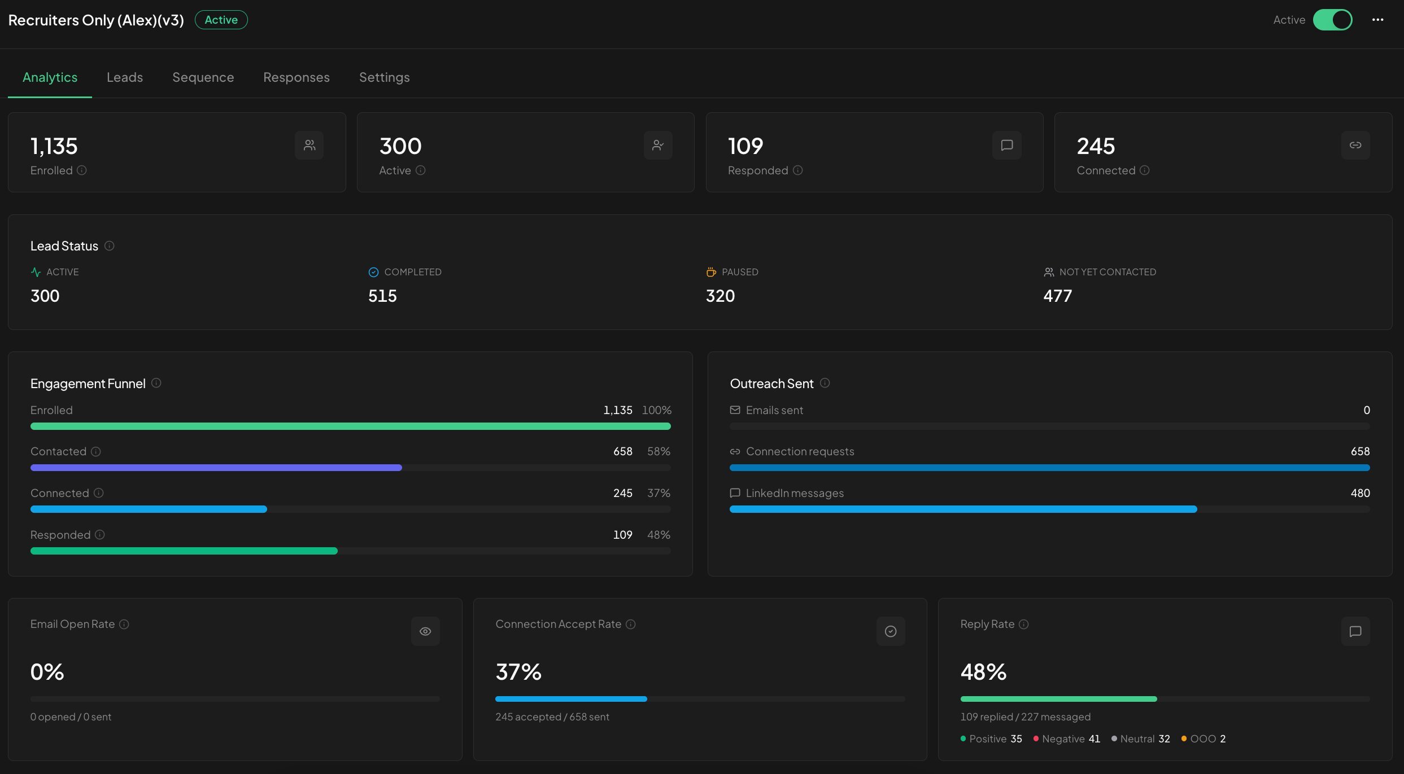Toggle the campaign Active switch off
The image size is (1404, 774).
pos(1332,20)
